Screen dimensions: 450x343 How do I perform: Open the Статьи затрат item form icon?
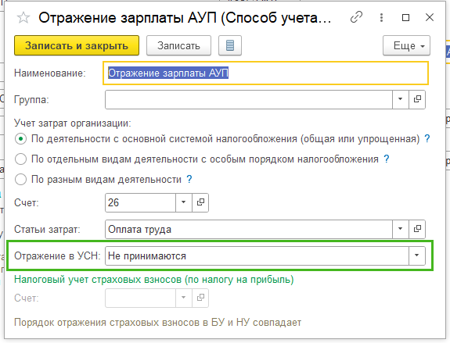coord(417,229)
